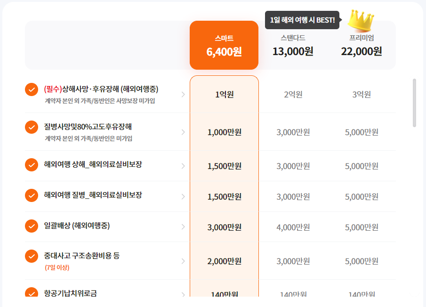426x307 pixels.
Task: Click the crown icon above the 프리미엄 plan
Action: (361, 21)
